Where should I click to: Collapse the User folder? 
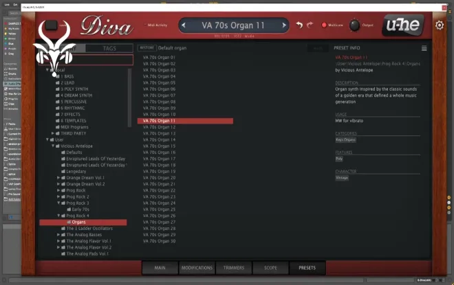[x=47, y=139]
